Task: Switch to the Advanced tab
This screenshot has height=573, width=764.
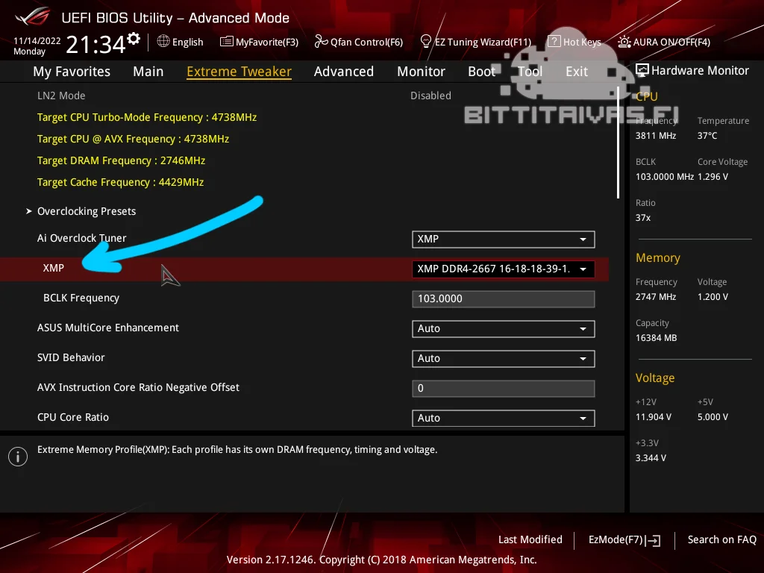Action: pos(343,71)
